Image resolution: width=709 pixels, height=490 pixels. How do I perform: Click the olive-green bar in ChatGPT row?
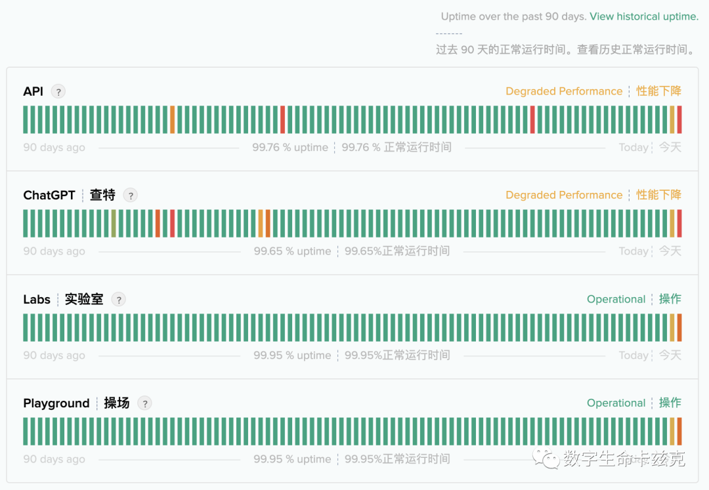coord(114,224)
